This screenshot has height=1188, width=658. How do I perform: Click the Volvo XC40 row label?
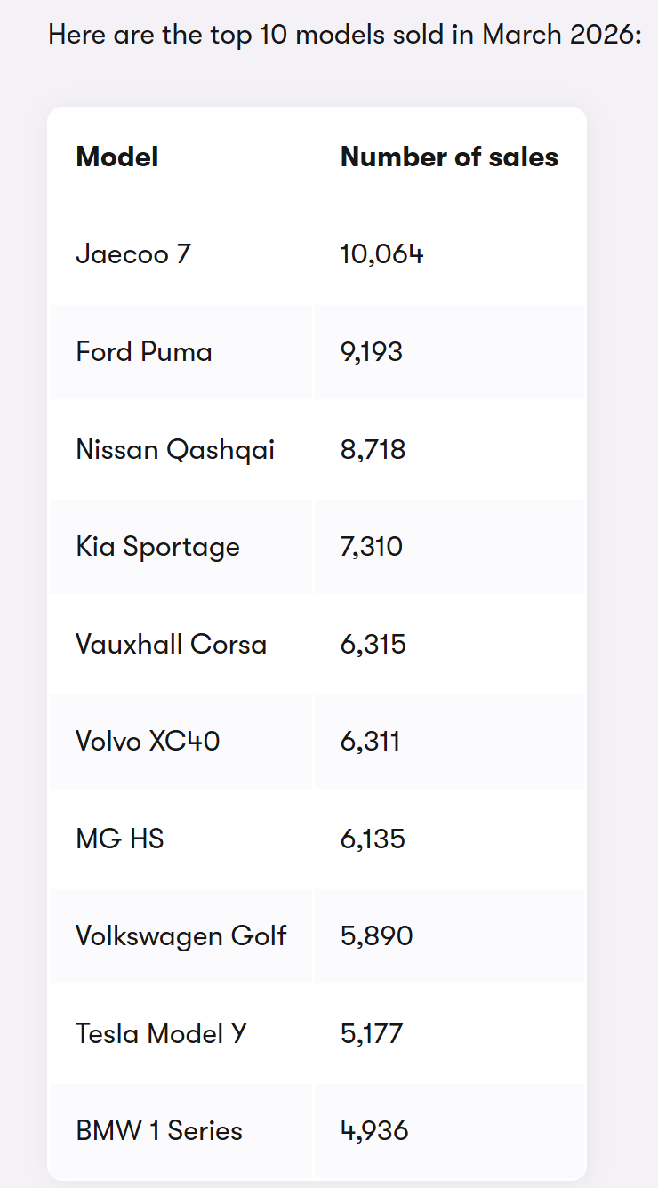pyautogui.click(x=148, y=741)
